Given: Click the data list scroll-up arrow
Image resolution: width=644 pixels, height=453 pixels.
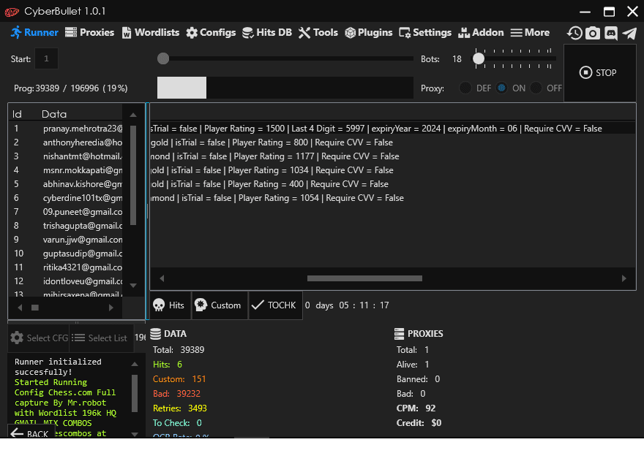Looking at the screenshot, I should 133,115.
